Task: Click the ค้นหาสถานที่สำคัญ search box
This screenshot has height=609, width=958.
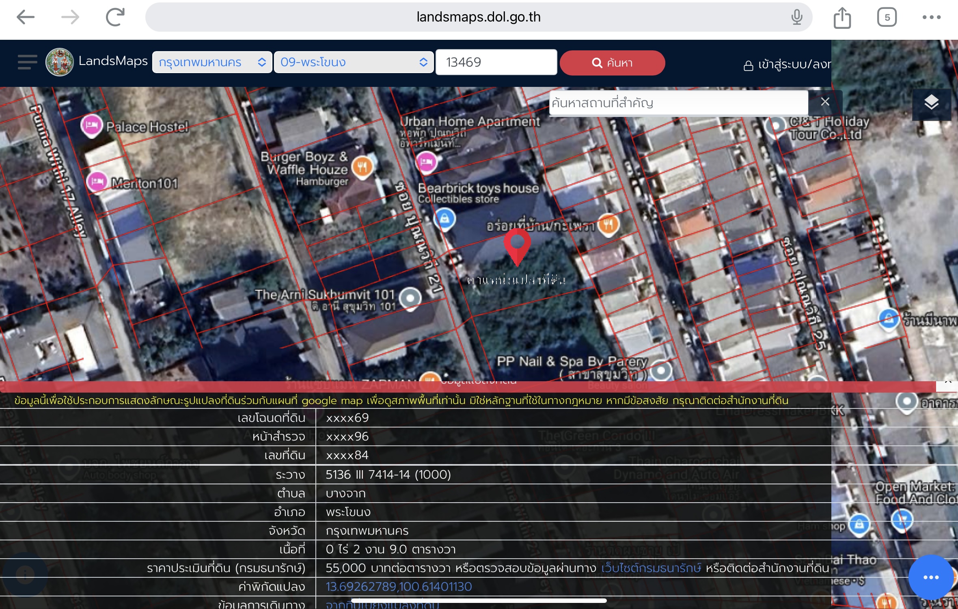Action: click(x=678, y=103)
